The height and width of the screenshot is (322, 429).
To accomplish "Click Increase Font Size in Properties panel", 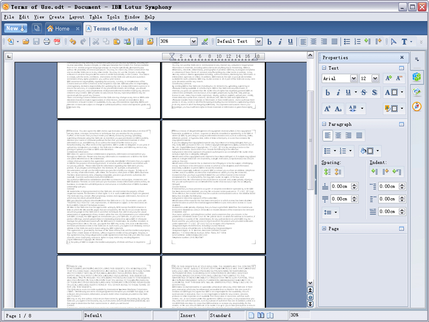I will (x=388, y=78).
